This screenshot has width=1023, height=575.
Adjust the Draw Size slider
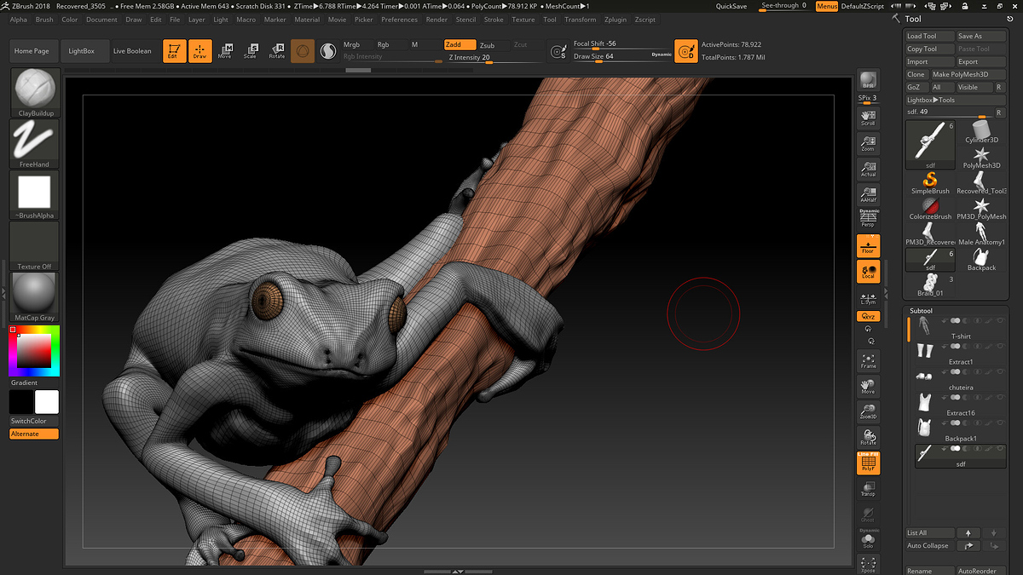pyautogui.click(x=622, y=57)
